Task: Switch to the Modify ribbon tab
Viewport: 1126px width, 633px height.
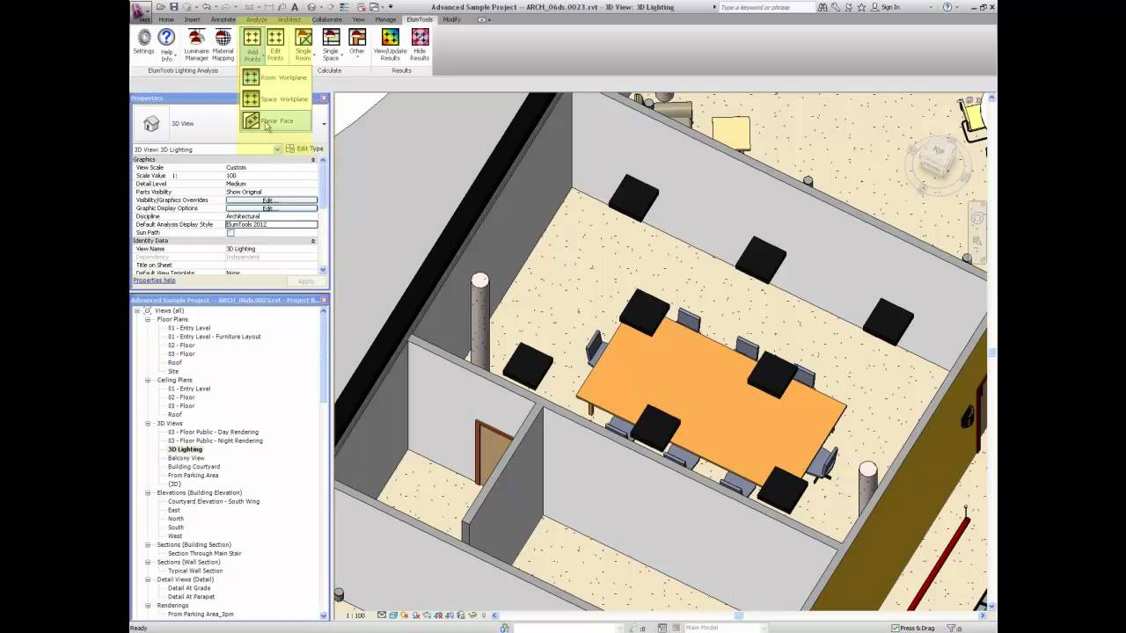Action: click(x=451, y=19)
